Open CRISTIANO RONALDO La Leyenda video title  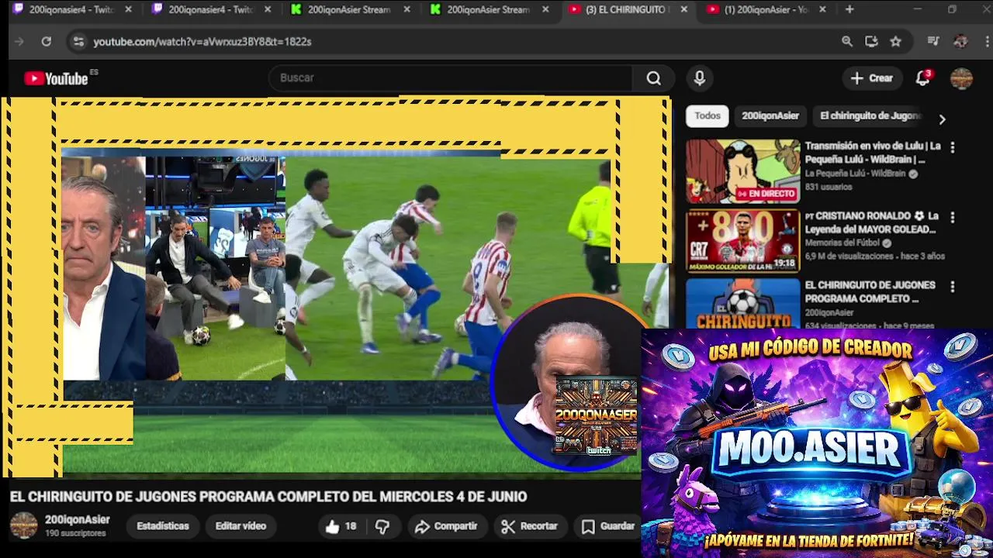click(x=873, y=222)
